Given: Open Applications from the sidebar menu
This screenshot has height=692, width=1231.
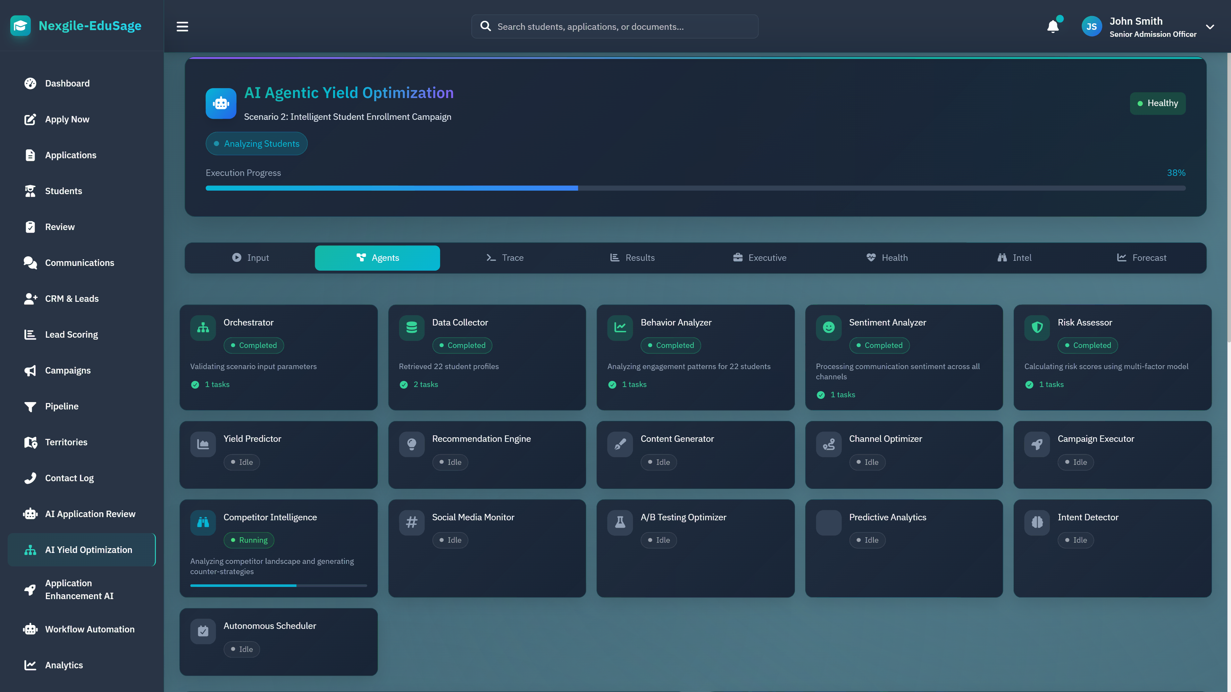Looking at the screenshot, I should click(x=71, y=155).
